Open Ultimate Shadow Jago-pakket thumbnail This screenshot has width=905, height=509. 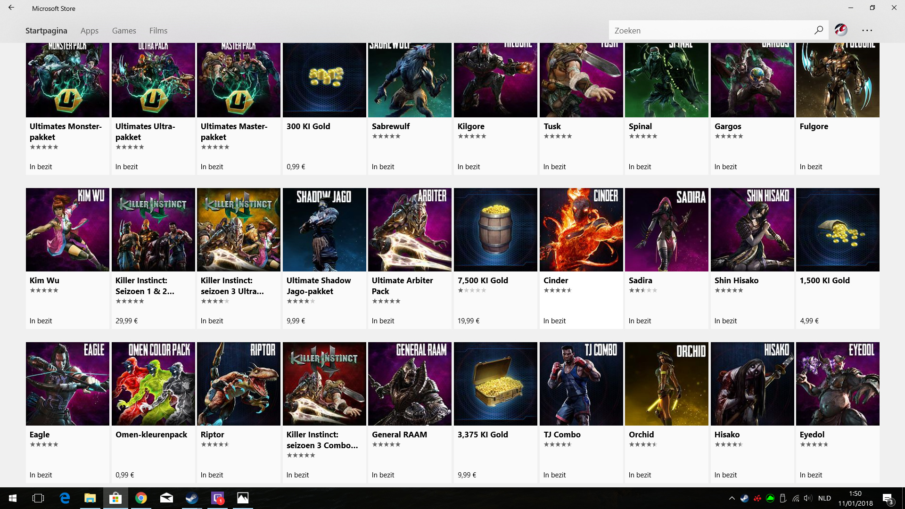(x=324, y=230)
